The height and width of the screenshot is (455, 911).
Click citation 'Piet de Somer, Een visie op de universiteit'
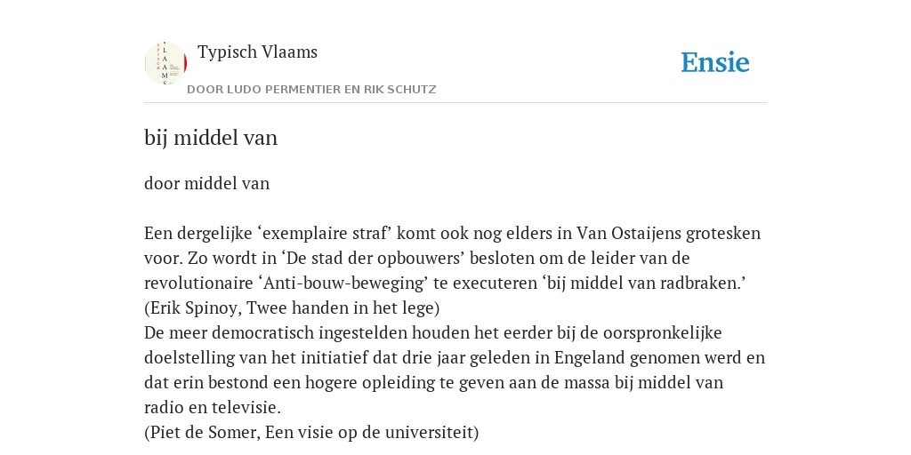311,433
